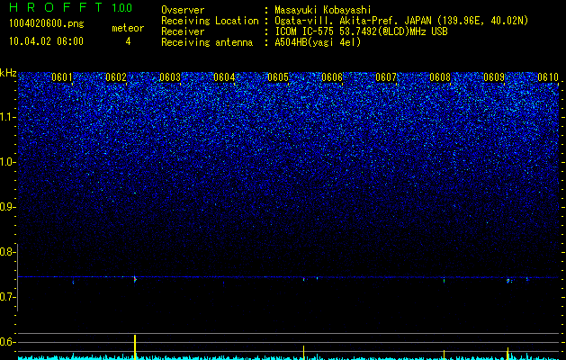The width and height of the screenshot is (566, 360).
Task: Click the 0607 time marker
Action: [x=386, y=77]
